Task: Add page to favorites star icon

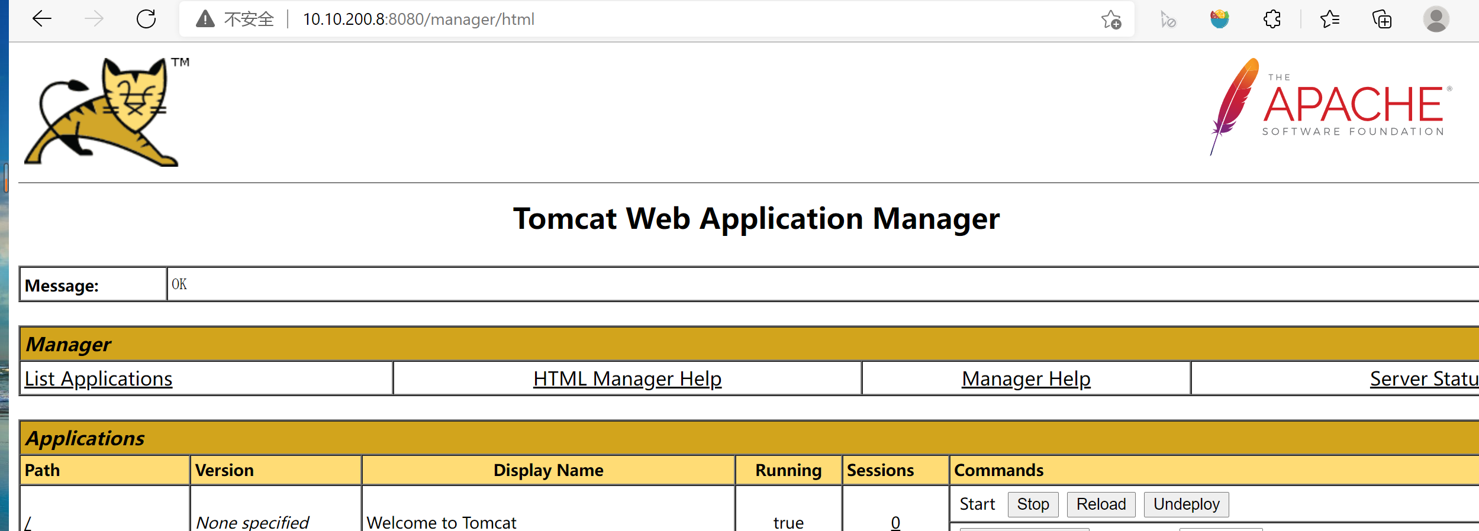Action: (1111, 20)
